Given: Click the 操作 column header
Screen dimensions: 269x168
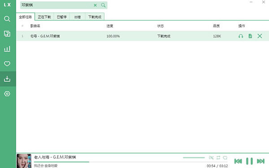Looking at the screenshot, I should [242, 26].
